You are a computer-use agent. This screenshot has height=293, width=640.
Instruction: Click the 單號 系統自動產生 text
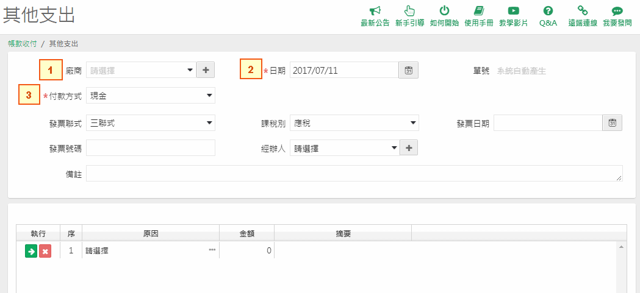[x=522, y=71]
